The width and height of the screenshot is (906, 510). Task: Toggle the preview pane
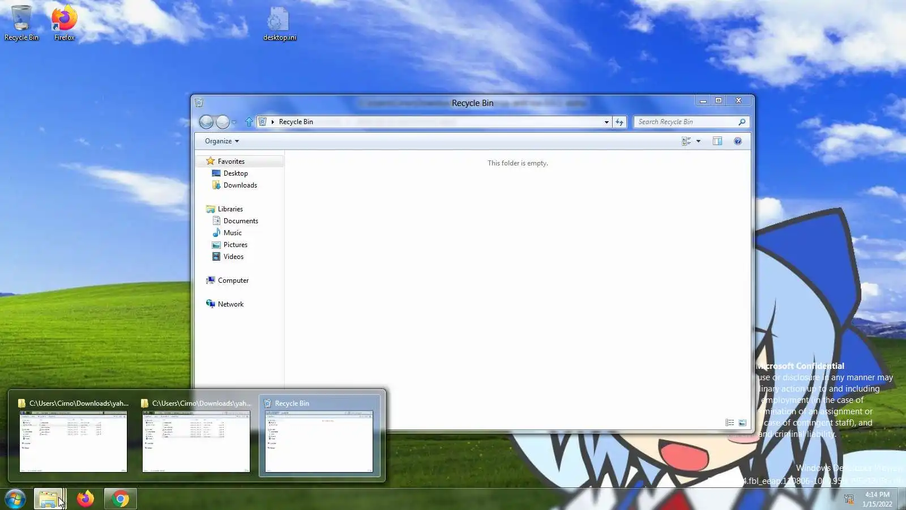[x=717, y=141]
